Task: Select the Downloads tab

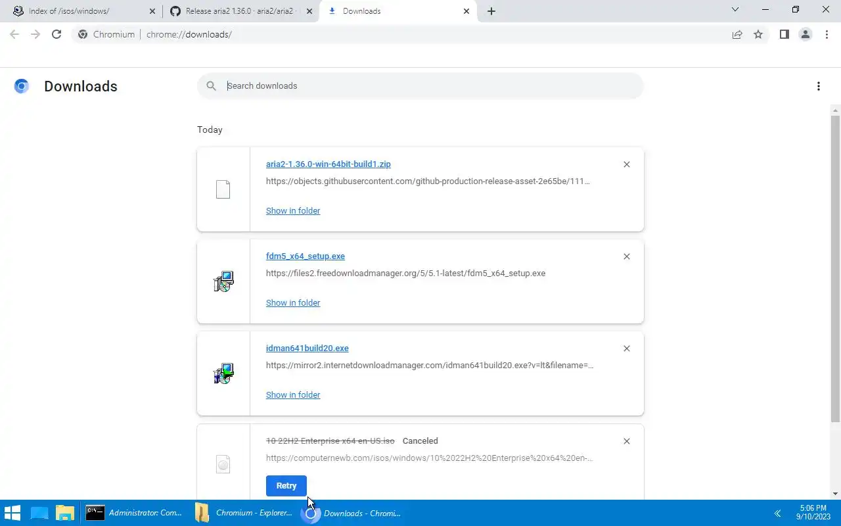Action: point(398,11)
